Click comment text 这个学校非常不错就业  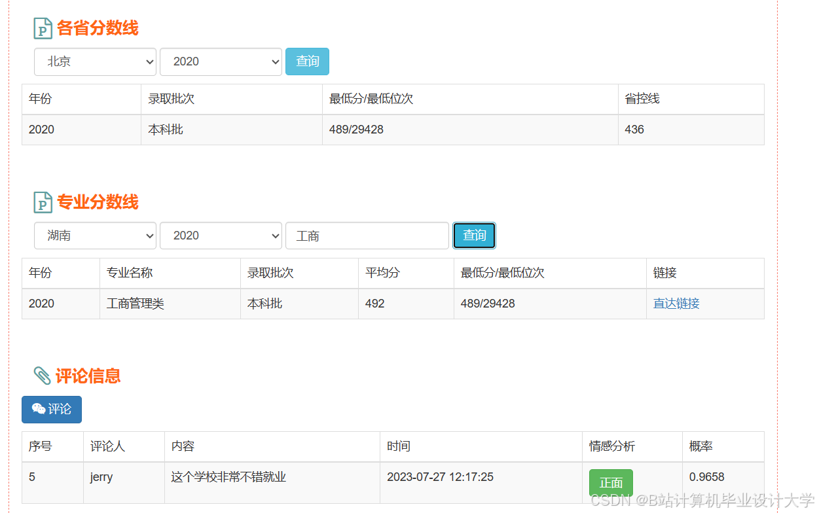click(x=228, y=477)
